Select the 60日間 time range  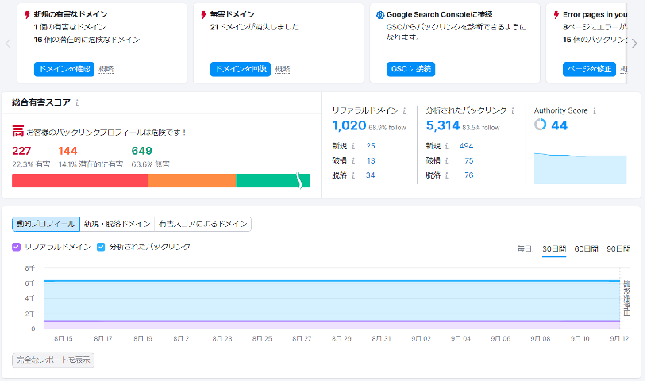(586, 249)
